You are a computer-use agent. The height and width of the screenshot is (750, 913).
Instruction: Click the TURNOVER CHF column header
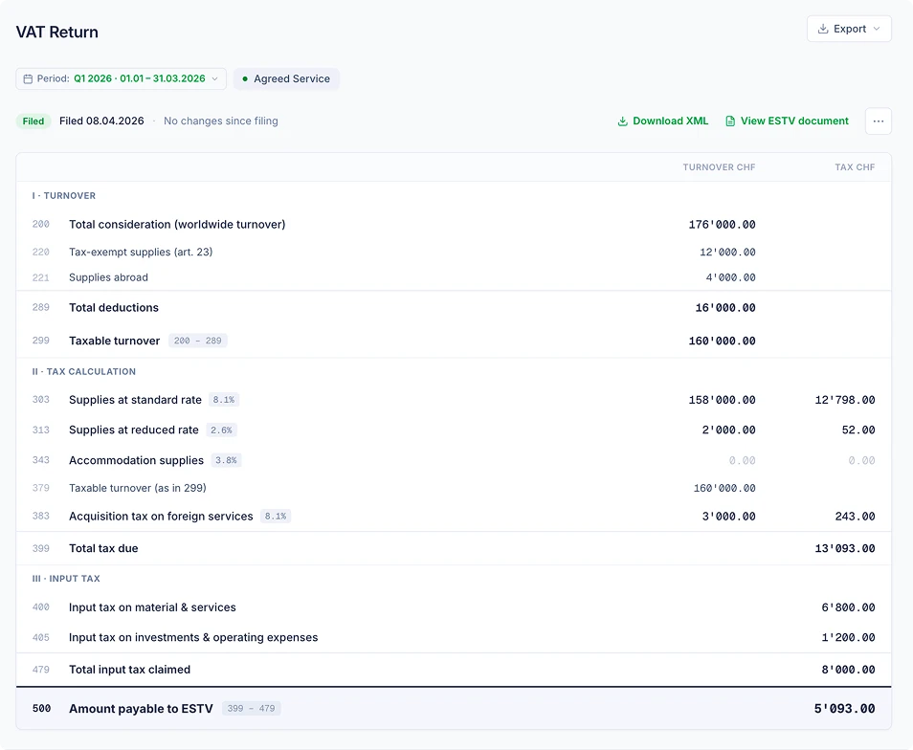tap(719, 167)
